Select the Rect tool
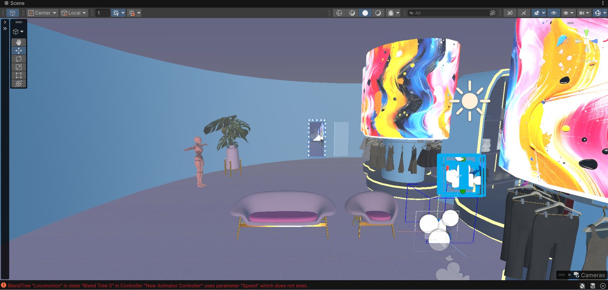 click(19, 75)
